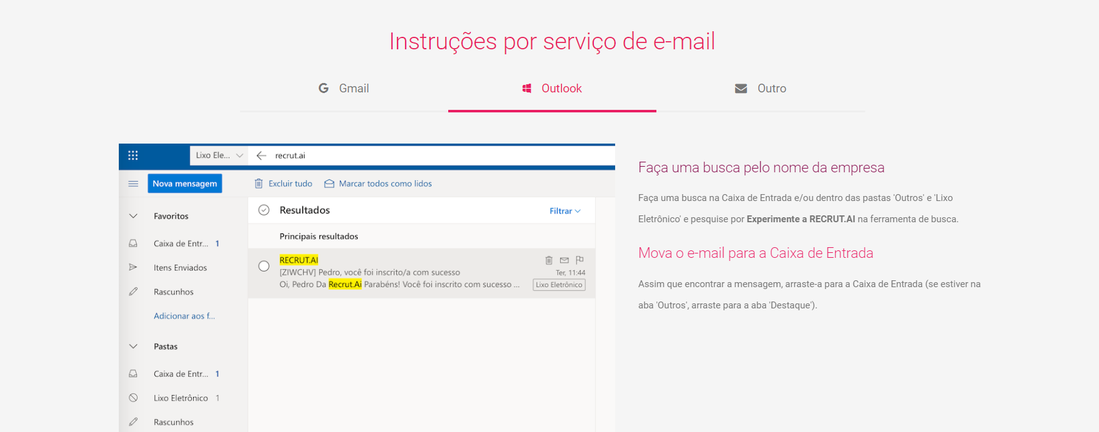Click the Windows logo icon beside Outlook
Image resolution: width=1099 pixels, height=432 pixels.
click(x=527, y=89)
